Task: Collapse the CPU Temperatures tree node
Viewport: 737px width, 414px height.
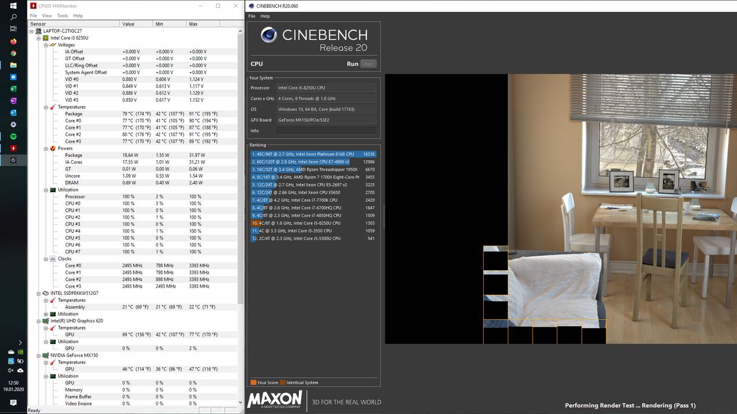Action: (45, 107)
